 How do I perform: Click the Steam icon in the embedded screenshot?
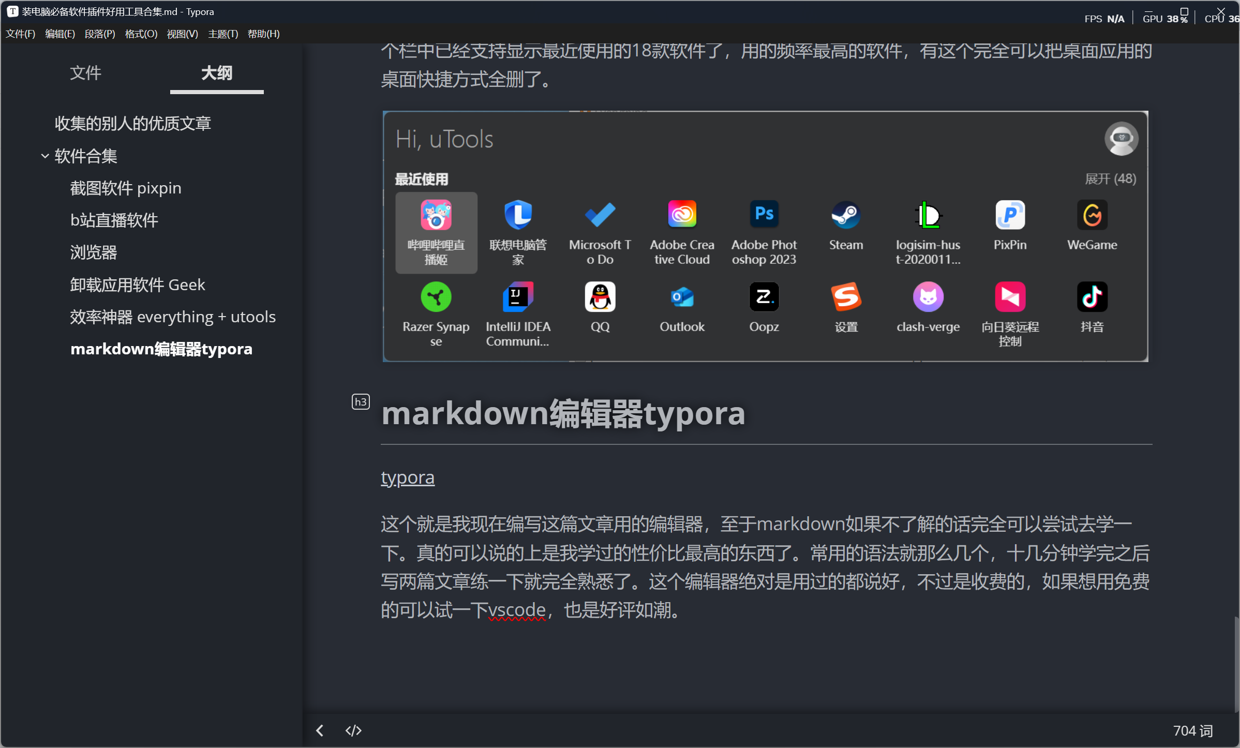click(846, 215)
